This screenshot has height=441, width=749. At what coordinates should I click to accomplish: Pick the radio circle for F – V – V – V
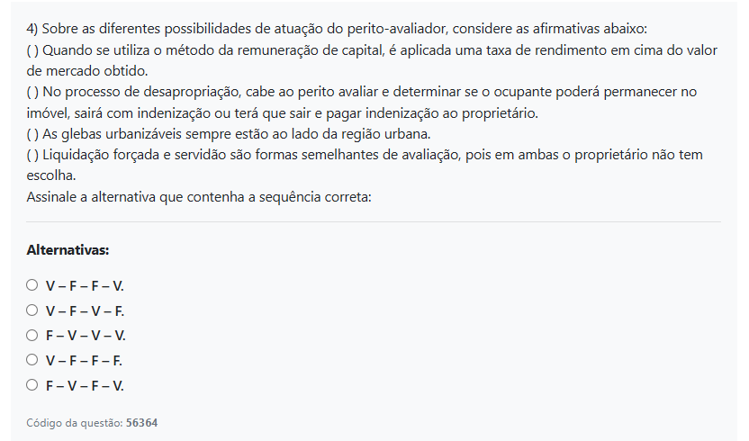[x=32, y=335]
